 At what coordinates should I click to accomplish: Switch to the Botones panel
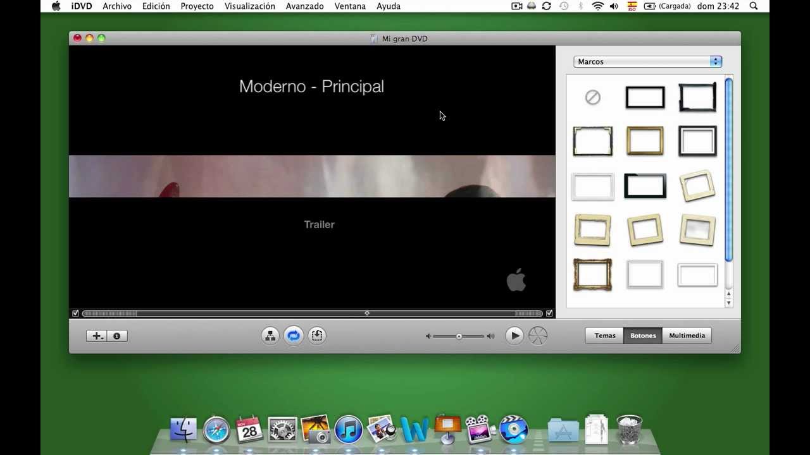point(643,336)
